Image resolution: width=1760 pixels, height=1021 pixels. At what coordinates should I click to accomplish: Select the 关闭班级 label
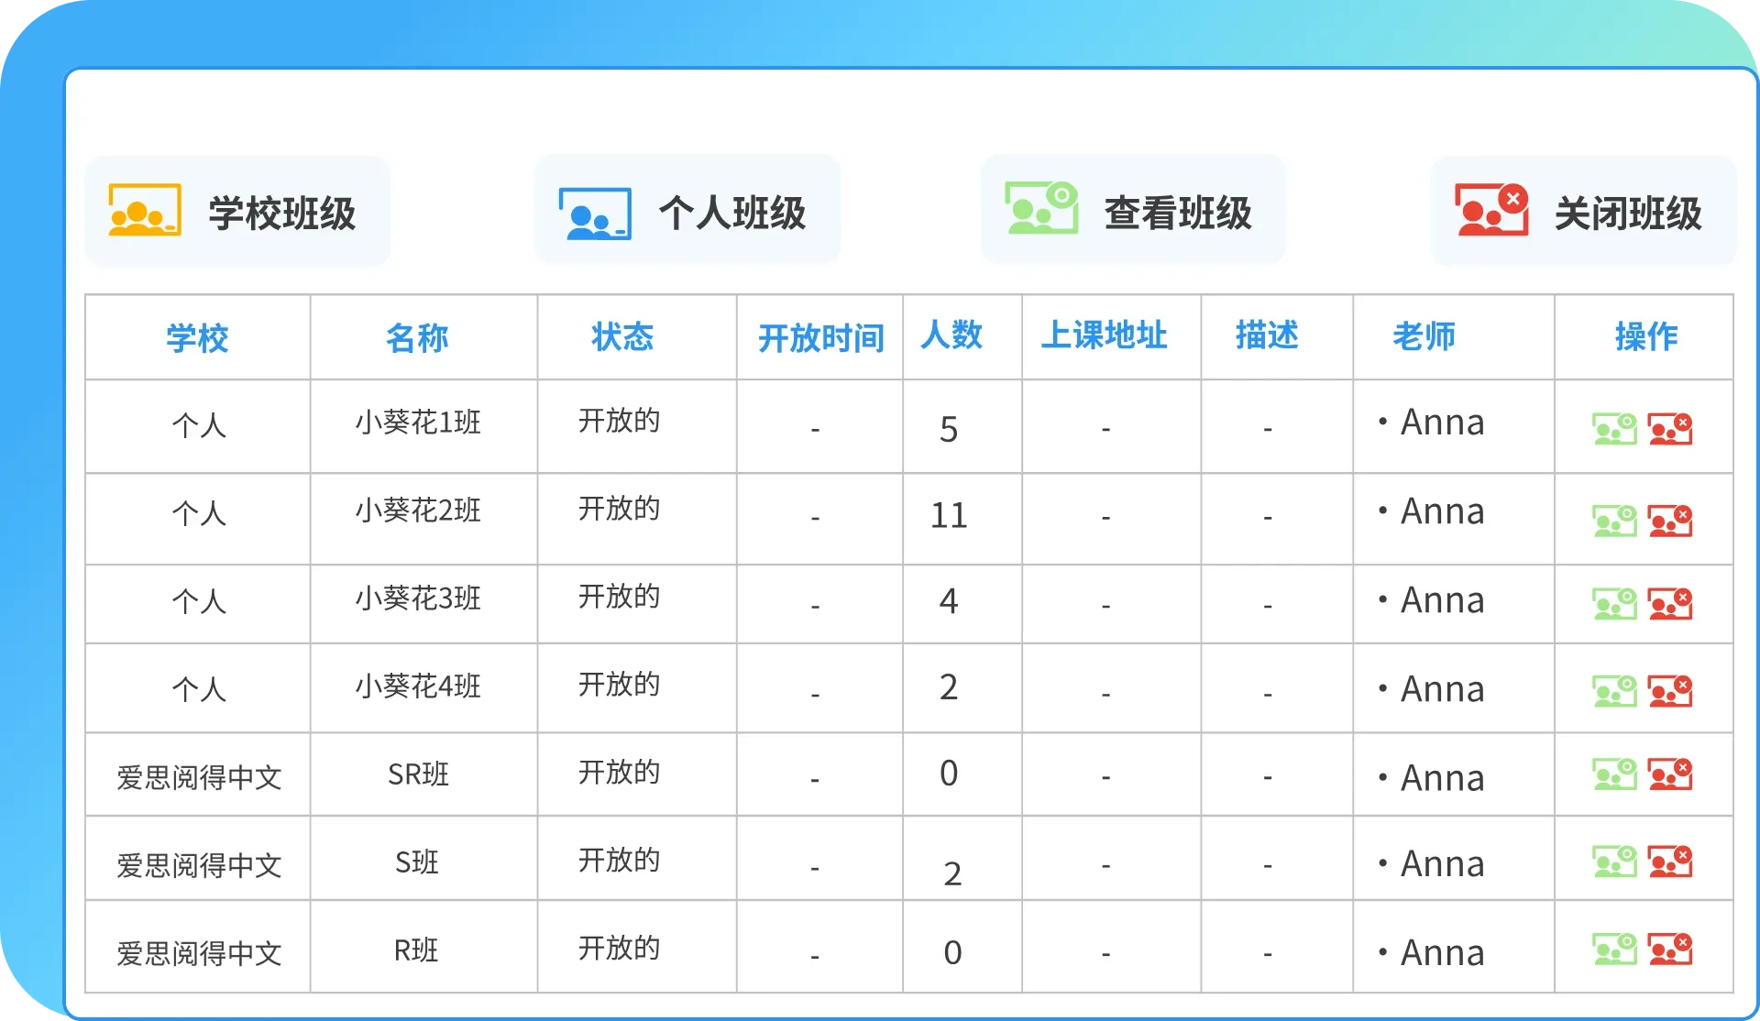click(x=1628, y=214)
